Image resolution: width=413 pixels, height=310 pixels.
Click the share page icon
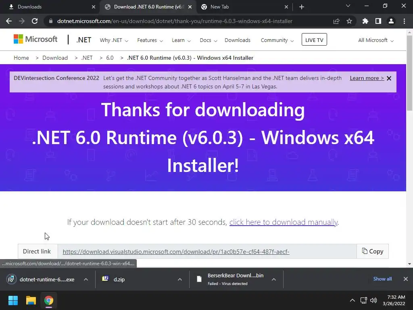click(x=336, y=21)
